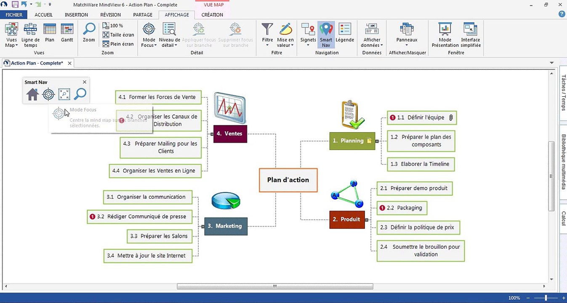Select the Plan d'action root node
This screenshot has width=567, height=303.
coord(288,180)
